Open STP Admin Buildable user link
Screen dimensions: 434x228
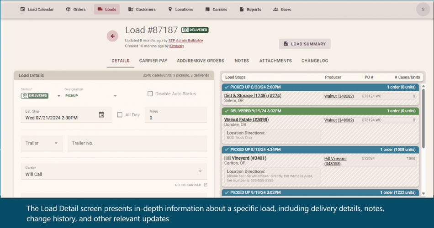(x=185, y=40)
